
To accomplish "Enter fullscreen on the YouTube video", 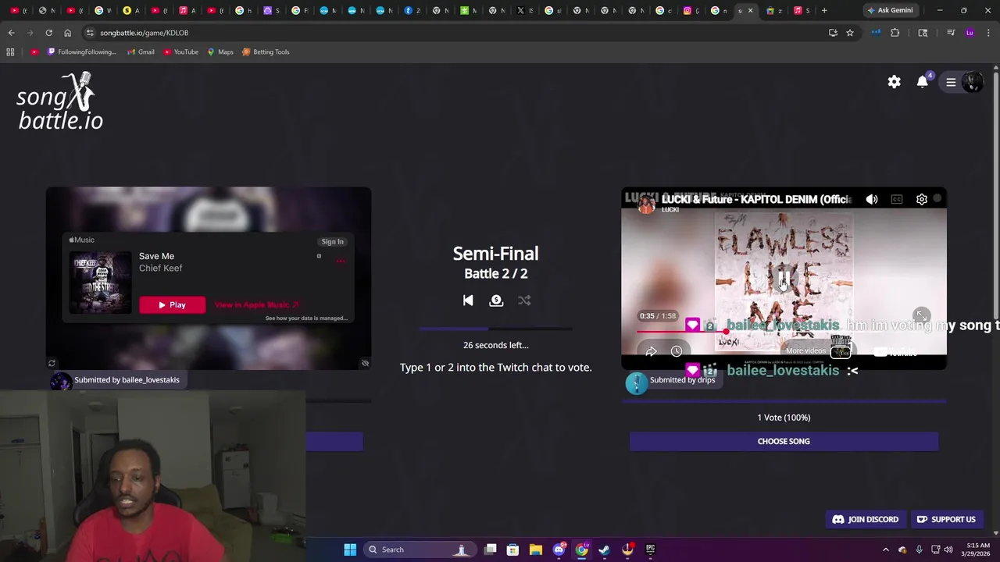I will (x=922, y=315).
